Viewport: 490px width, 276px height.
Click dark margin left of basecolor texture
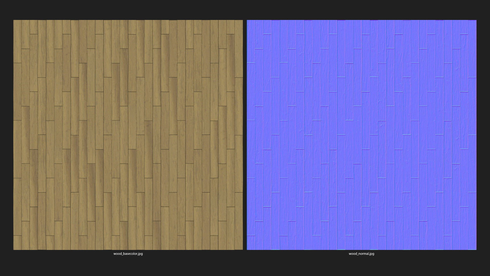coord(6,135)
